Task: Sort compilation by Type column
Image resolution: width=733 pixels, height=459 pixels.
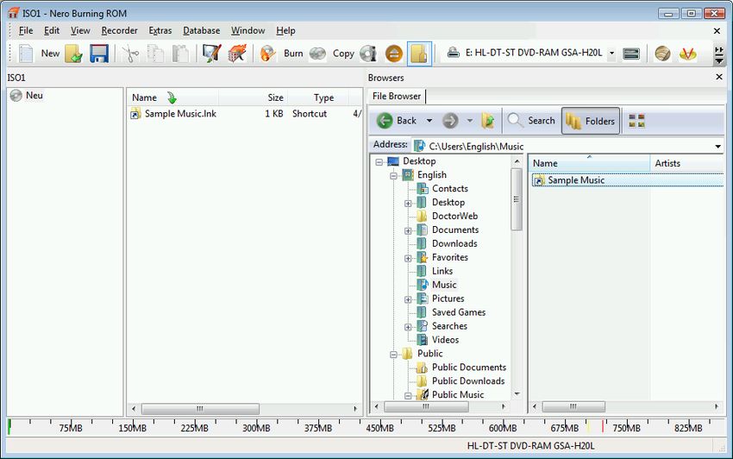Action: pyautogui.click(x=317, y=97)
